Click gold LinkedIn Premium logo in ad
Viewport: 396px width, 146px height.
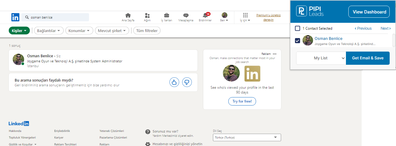(252, 73)
